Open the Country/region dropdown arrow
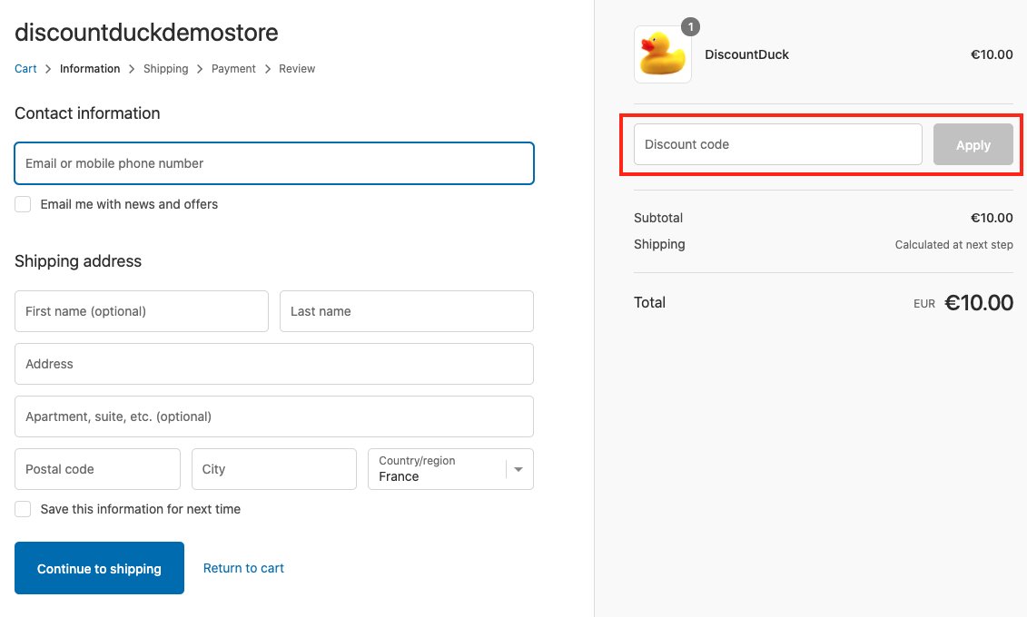Viewport: 1027px width, 617px height. coord(518,469)
